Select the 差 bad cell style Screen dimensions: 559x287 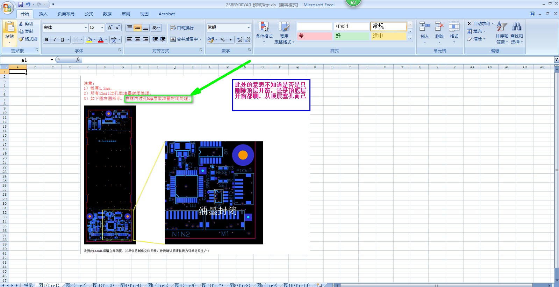pyautogui.click(x=315, y=36)
